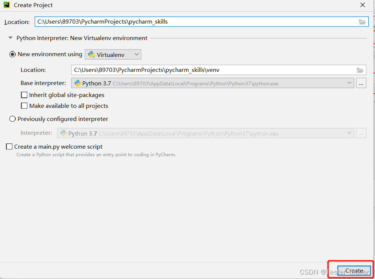Click the disabled Interpreter ellipsis button
This screenshot has width=375, height=279.
tap(361, 133)
